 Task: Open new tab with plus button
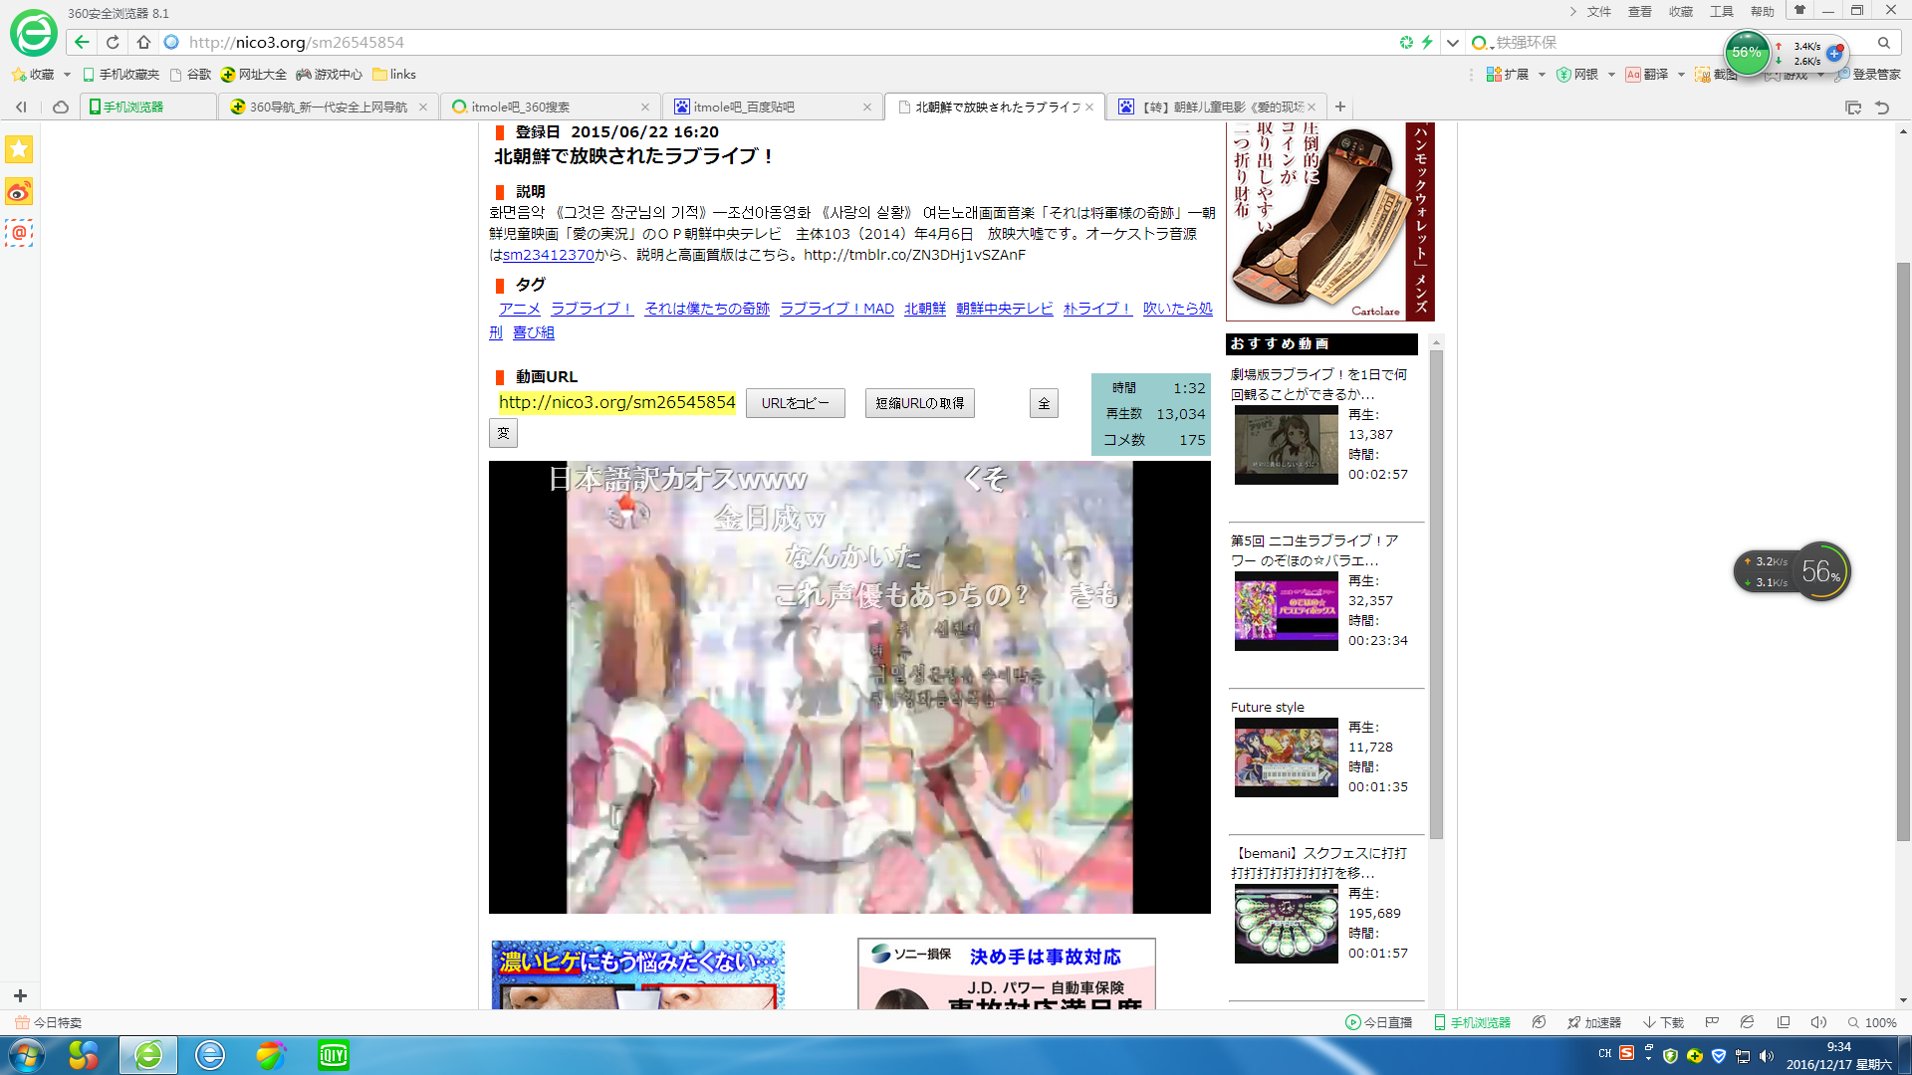[x=1340, y=107]
